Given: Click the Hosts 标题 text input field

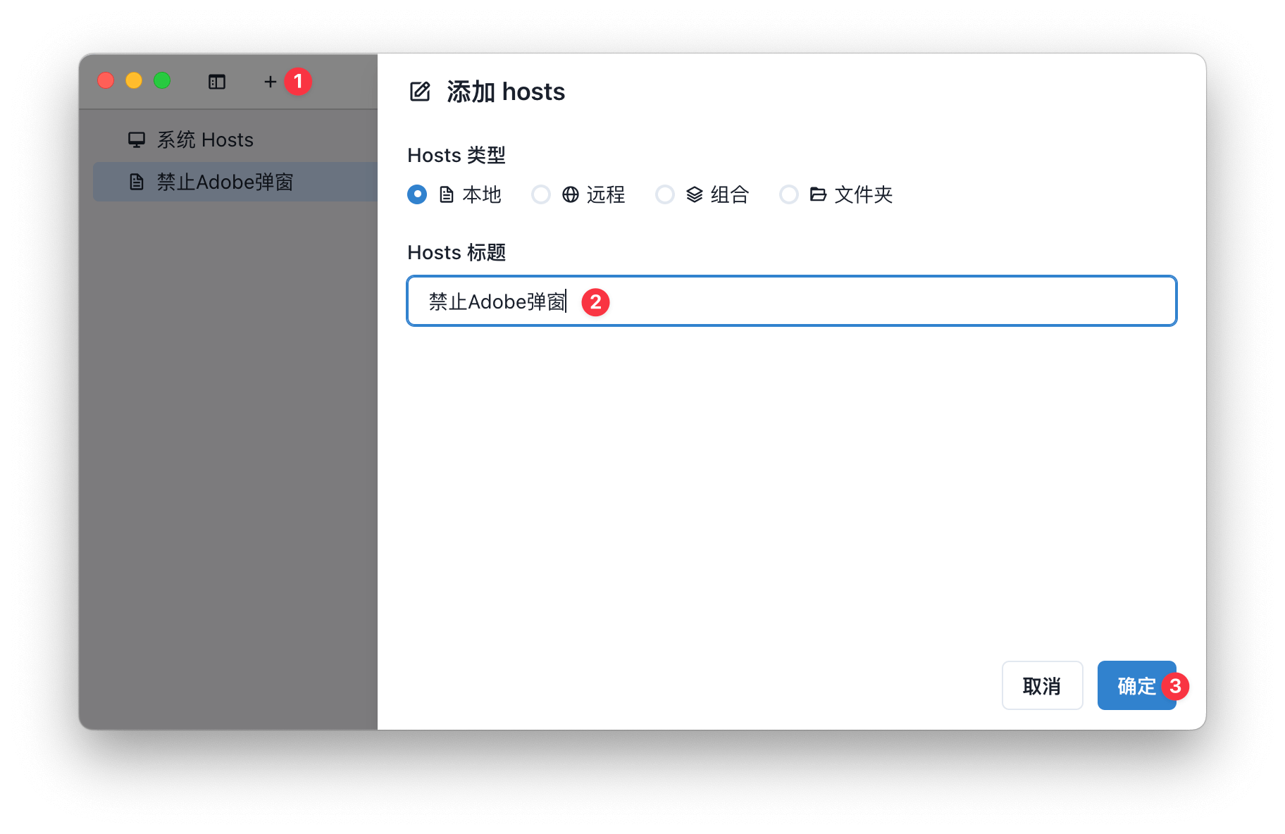Looking at the screenshot, I should click(775, 301).
